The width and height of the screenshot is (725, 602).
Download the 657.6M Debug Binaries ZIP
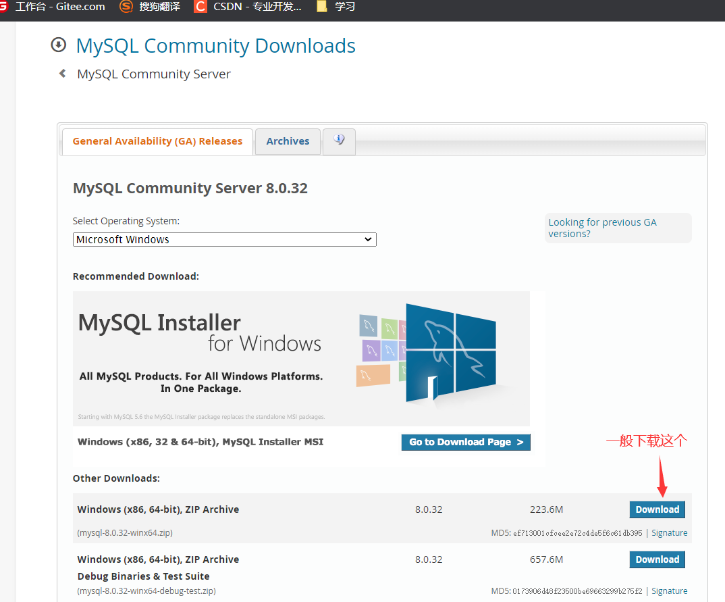click(657, 559)
